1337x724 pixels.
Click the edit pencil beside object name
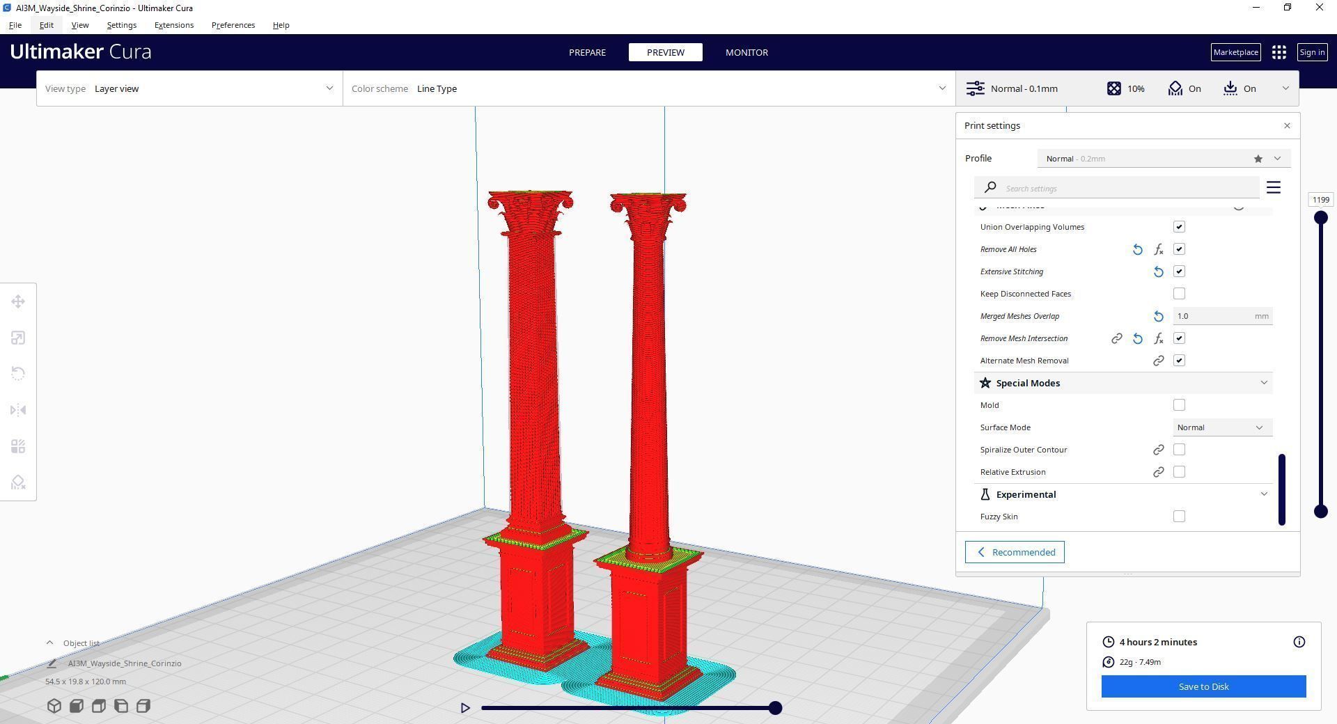point(52,663)
